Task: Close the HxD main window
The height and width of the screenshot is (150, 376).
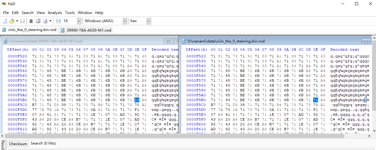Action: coord(370,4)
